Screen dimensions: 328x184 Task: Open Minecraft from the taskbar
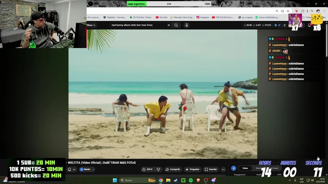(183, 180)
